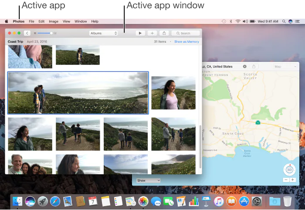The height and width of the screenshot is (210, 305).
Task: Select the family selfie photo thumbnail
Action: (x=30, y=164)
